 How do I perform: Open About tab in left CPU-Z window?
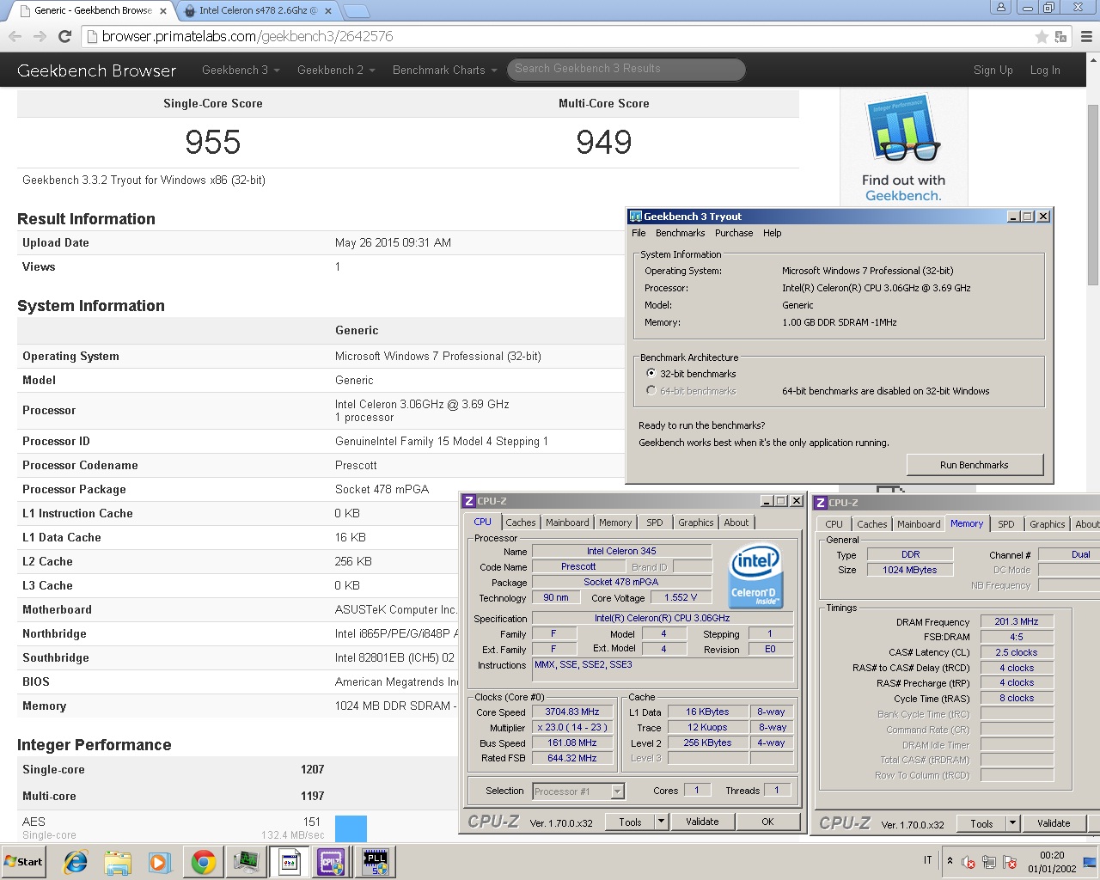(736, 522)
